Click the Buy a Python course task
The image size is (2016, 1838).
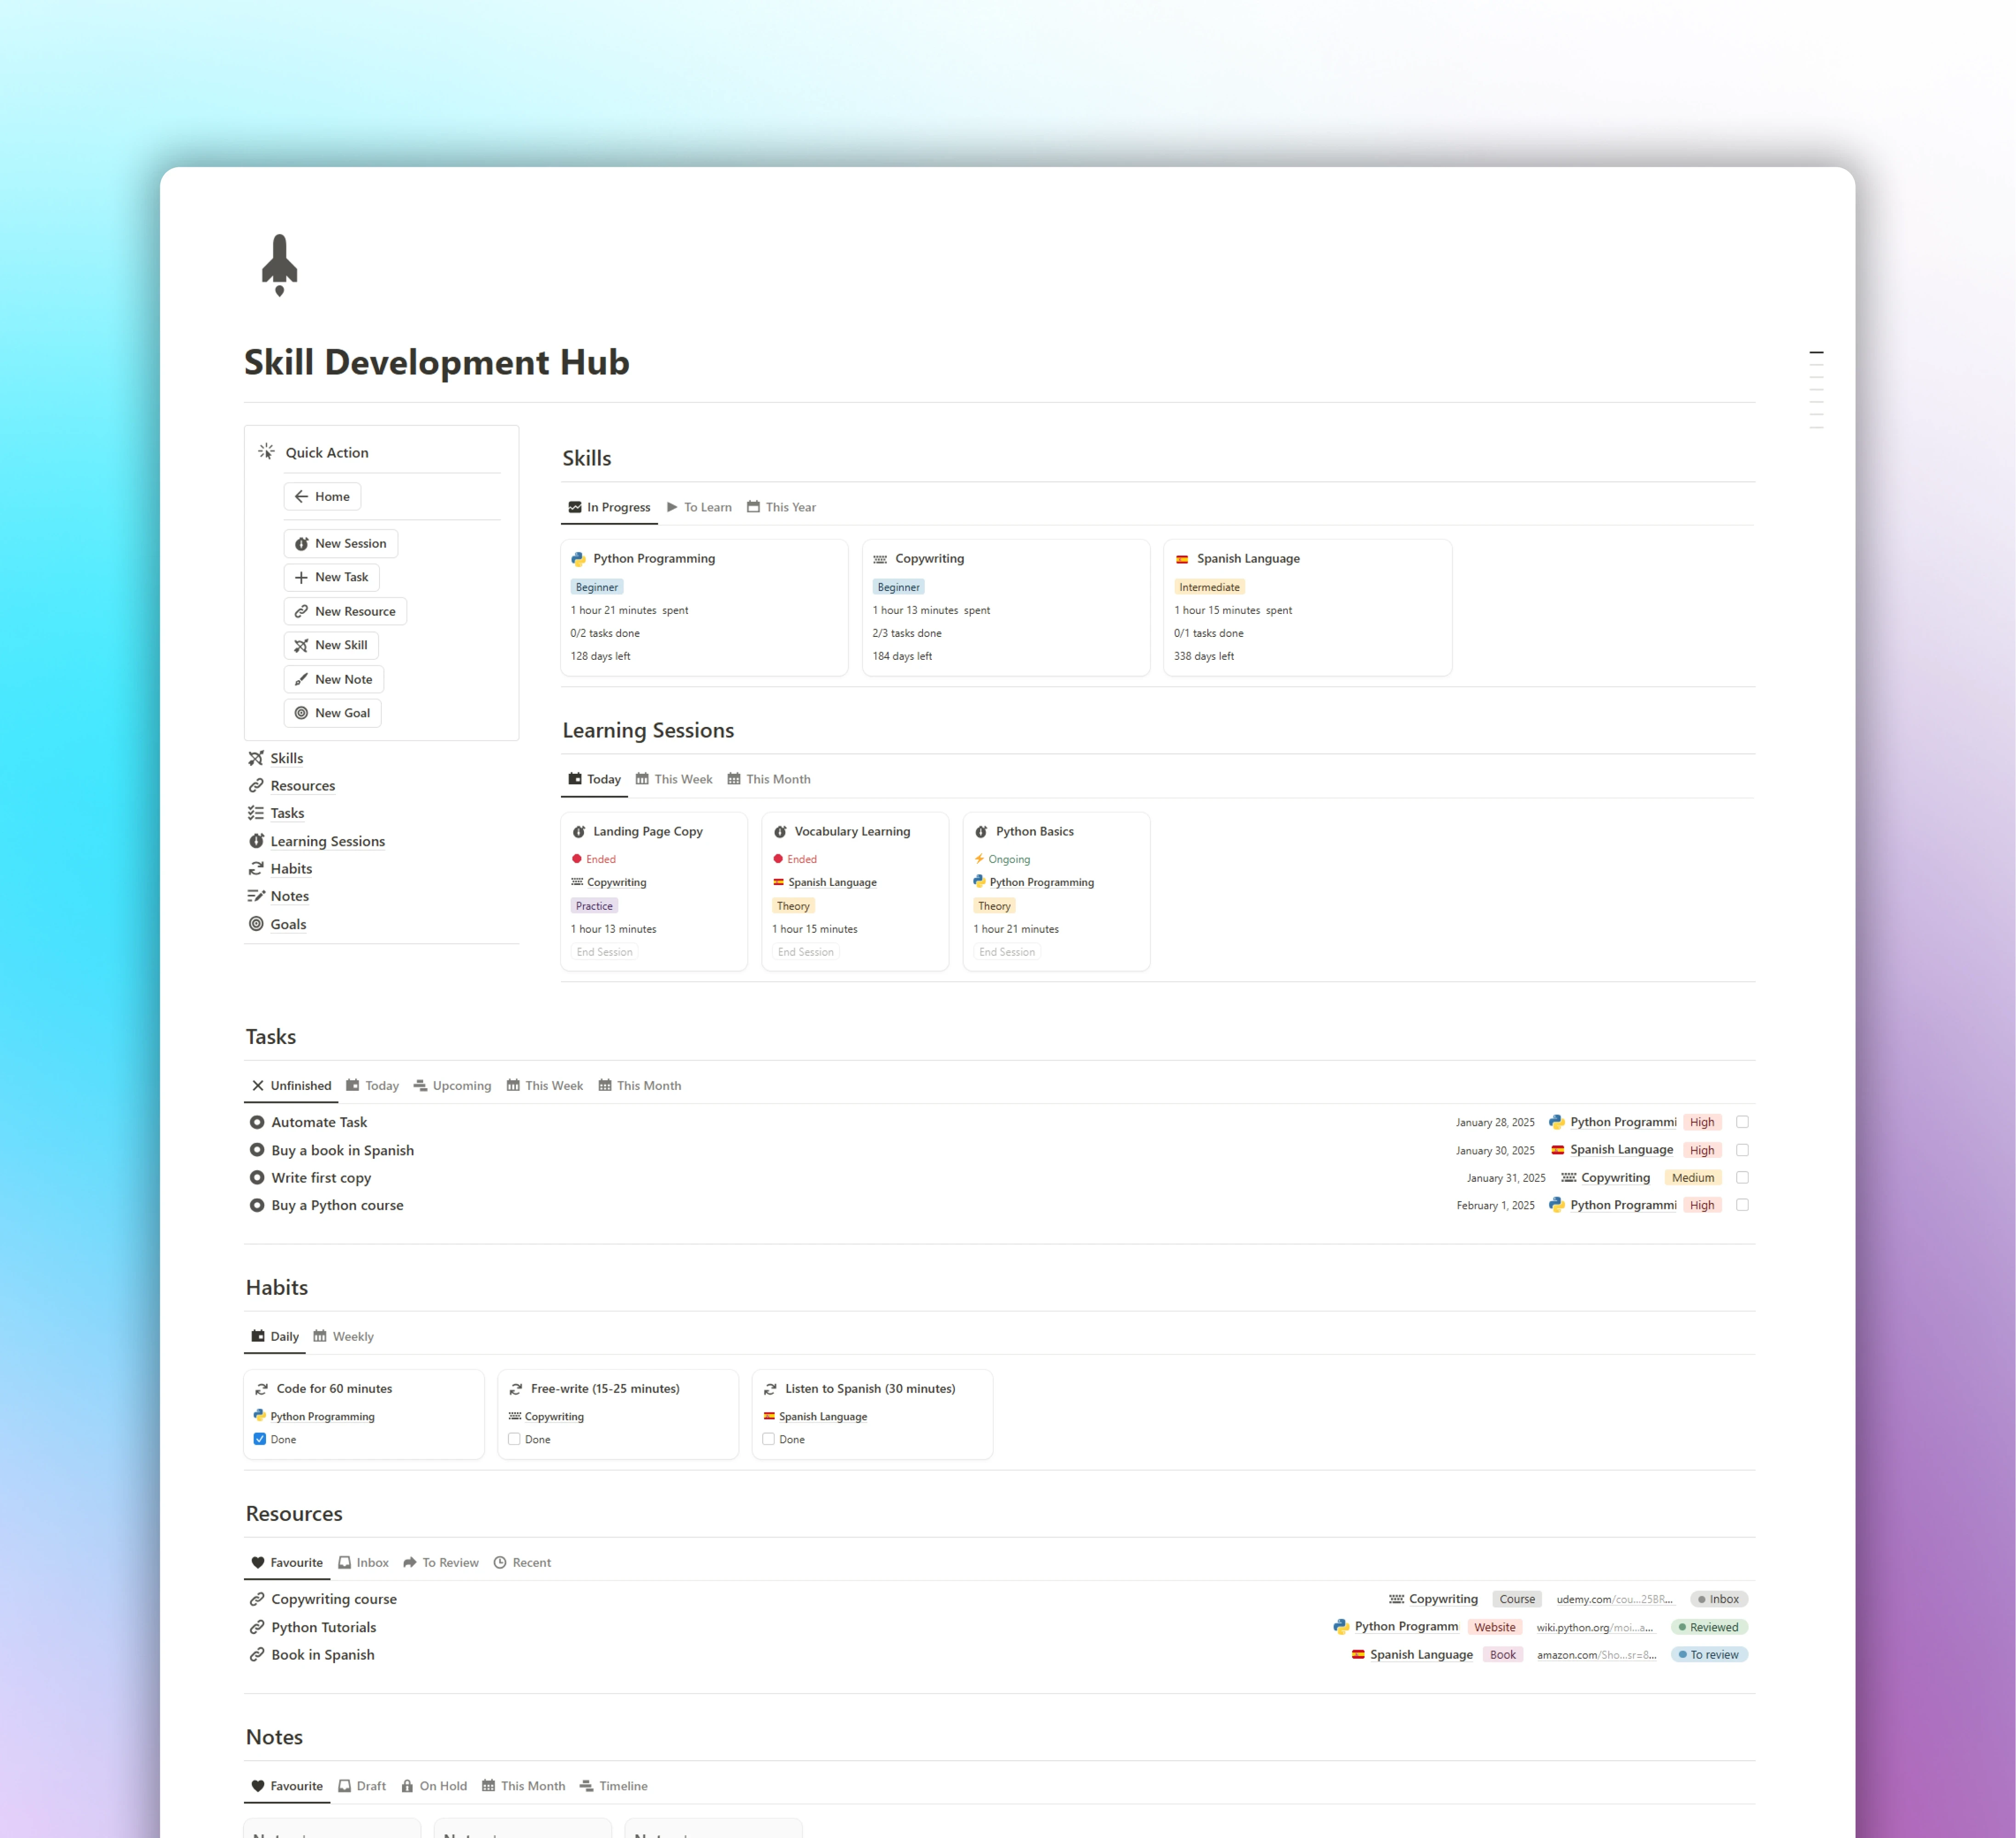337,1204
